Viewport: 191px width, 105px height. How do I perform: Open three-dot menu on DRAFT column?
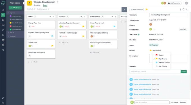53,16
